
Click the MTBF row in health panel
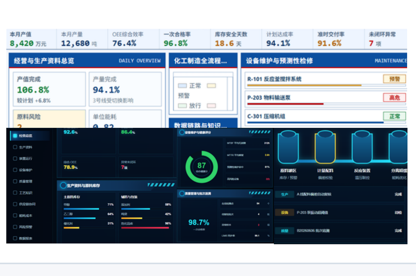click(x=248, y=143)
